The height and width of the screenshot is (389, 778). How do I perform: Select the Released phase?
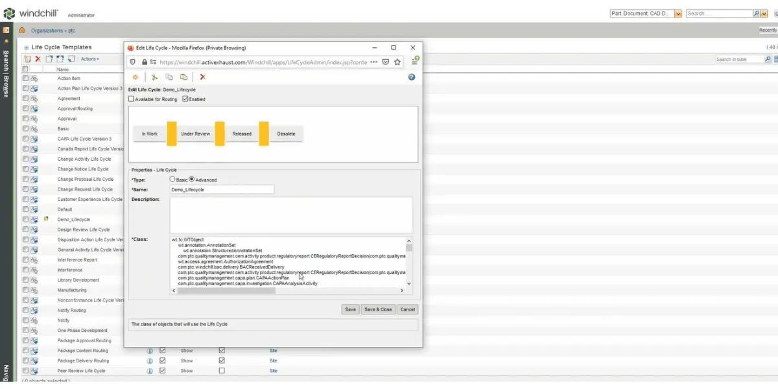(x=242, y=134)
